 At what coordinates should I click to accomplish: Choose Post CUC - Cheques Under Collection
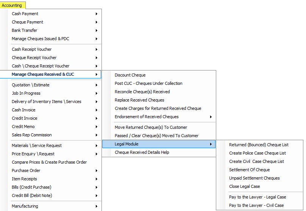tap(159, 83)
